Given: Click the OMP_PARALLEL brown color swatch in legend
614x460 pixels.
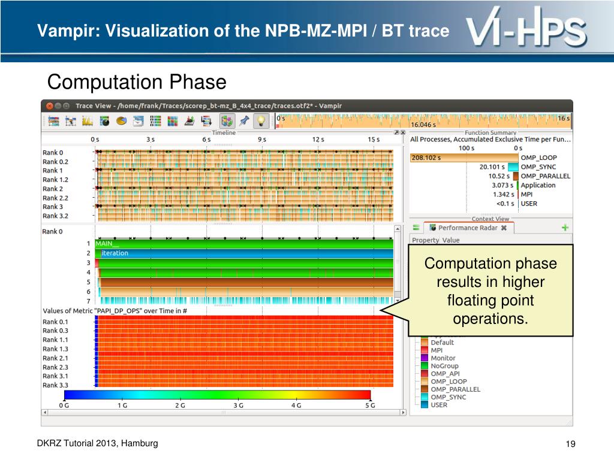Looking at the screenshot, I should (425, 389).
